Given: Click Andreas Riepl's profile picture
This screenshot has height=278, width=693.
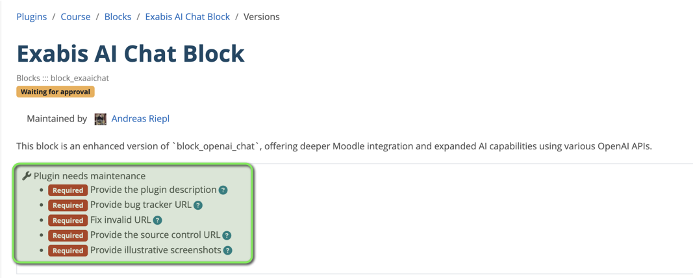Looking at the screenshot, I should (100, 119).
